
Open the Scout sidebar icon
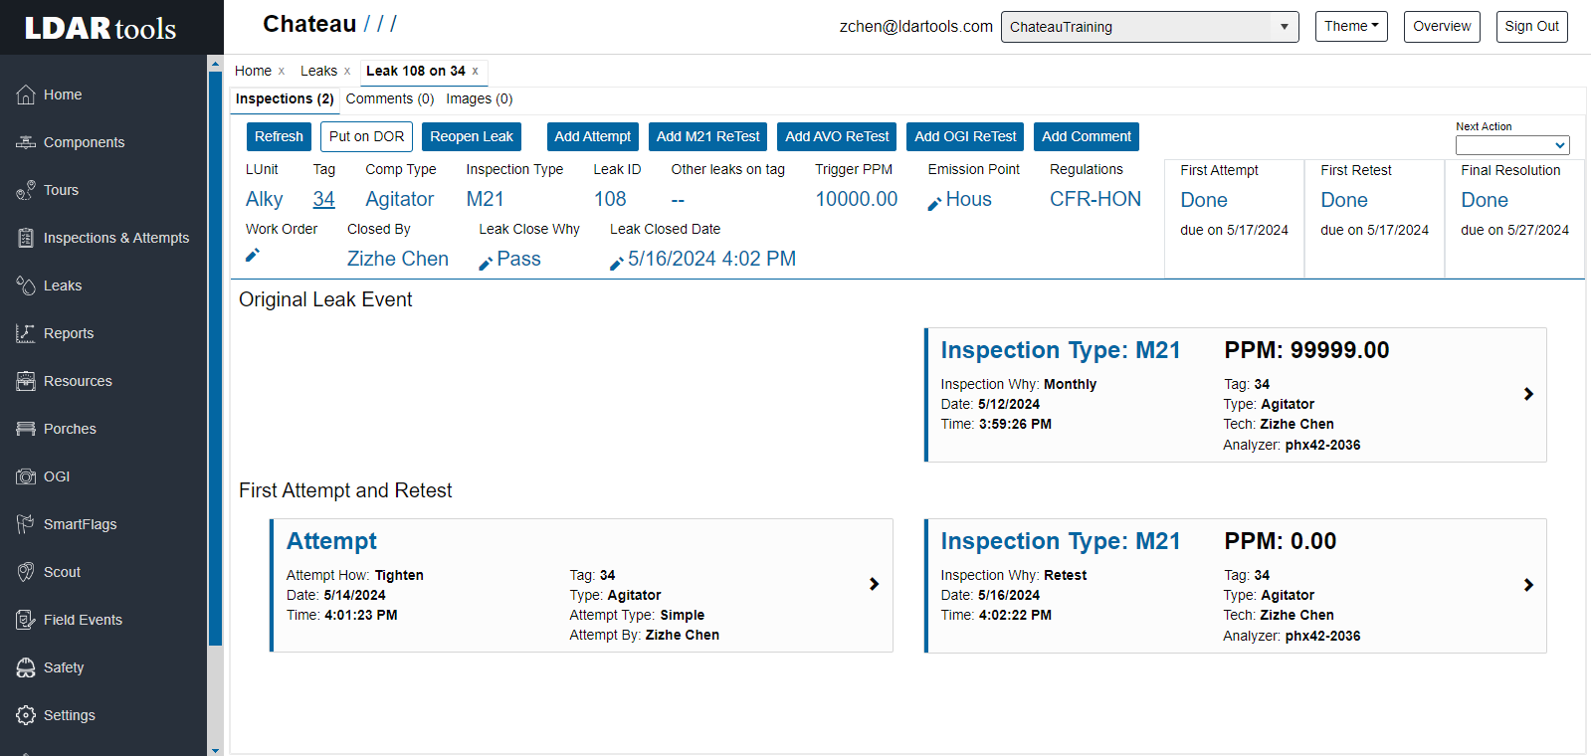coord(26,572)
